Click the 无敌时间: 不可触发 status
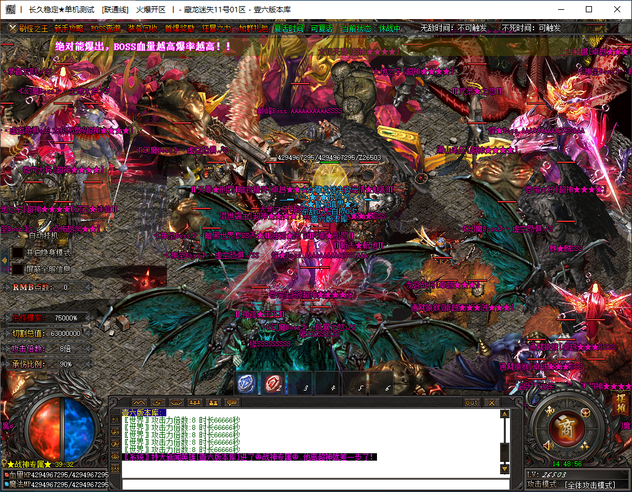This screenshot has width=632, height=492. [x=453, y=28]
